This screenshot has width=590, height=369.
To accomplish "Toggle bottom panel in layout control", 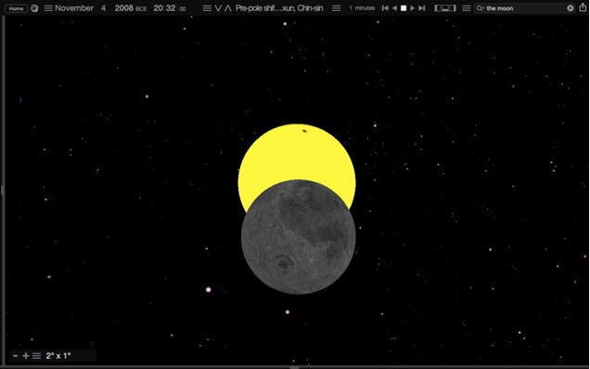I will click(445, 8).
